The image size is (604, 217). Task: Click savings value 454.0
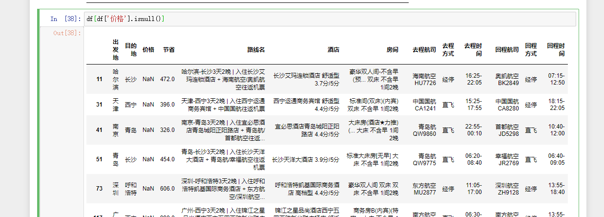[167, 159]
